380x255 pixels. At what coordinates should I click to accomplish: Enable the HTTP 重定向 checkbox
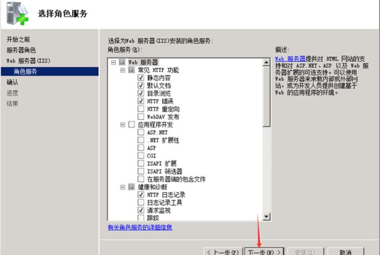pyautogui.click(x=141, y=109)
